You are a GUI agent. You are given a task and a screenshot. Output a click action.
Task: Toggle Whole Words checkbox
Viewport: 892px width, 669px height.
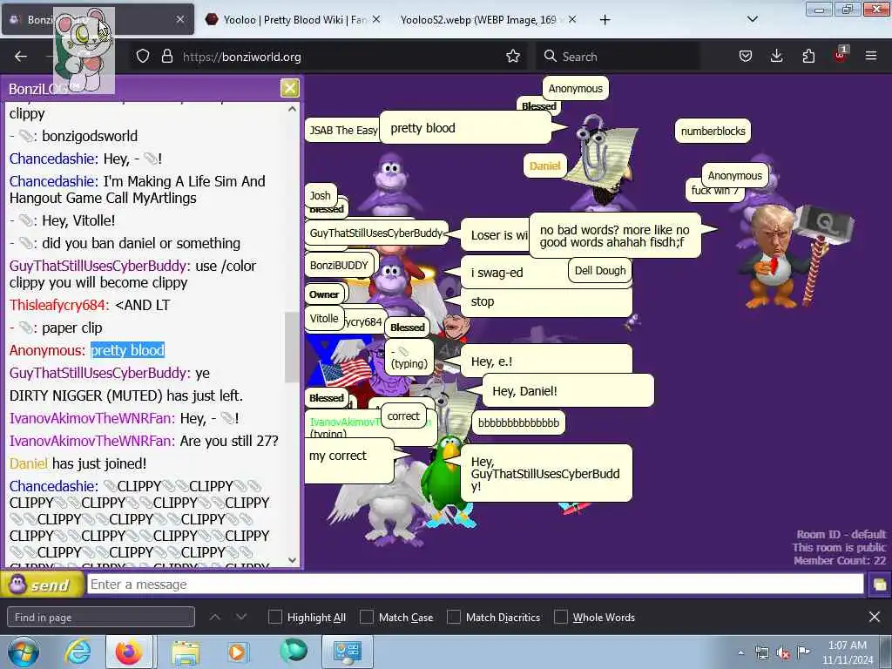pyautogui.click(x=561, y=618)
